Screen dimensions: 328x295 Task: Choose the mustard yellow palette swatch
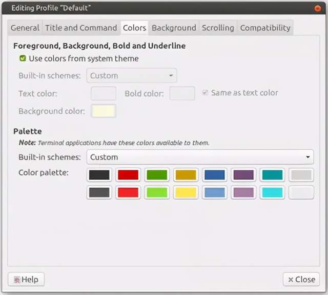click(186, 175)
